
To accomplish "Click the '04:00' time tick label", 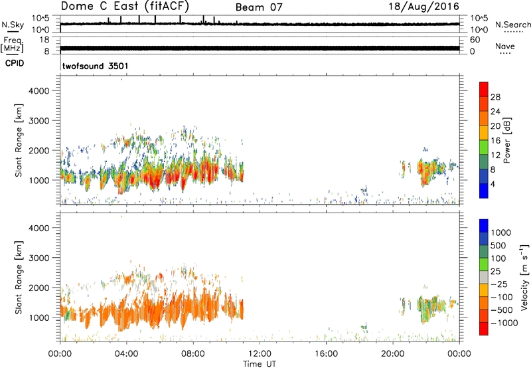I will click(126, 354).
